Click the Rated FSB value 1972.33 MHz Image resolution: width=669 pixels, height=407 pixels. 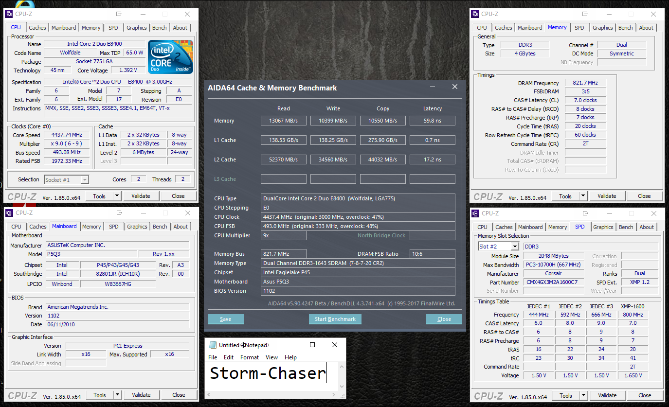(68, 161)
